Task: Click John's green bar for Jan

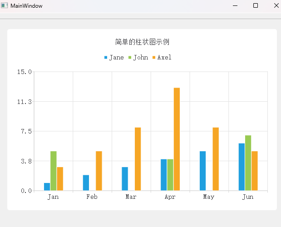Action: 54,171
